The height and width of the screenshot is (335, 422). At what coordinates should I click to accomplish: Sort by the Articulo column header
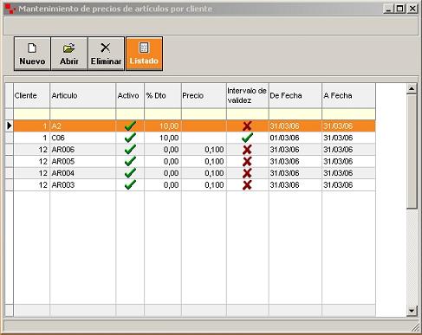click(x=83, y=96)
